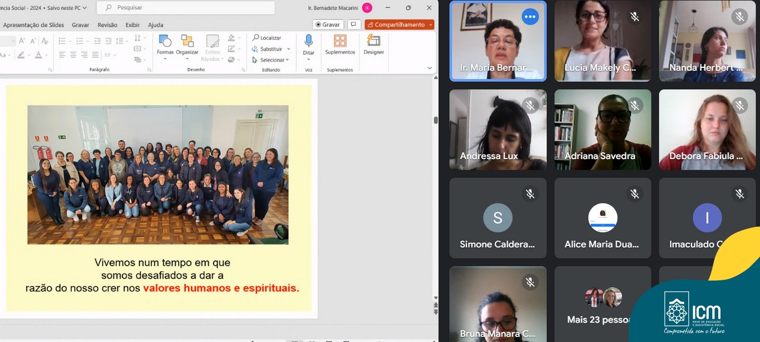Screen dimensions: 760x342
Task: Click the Localizar find tool
Action: tap(267, 38)
